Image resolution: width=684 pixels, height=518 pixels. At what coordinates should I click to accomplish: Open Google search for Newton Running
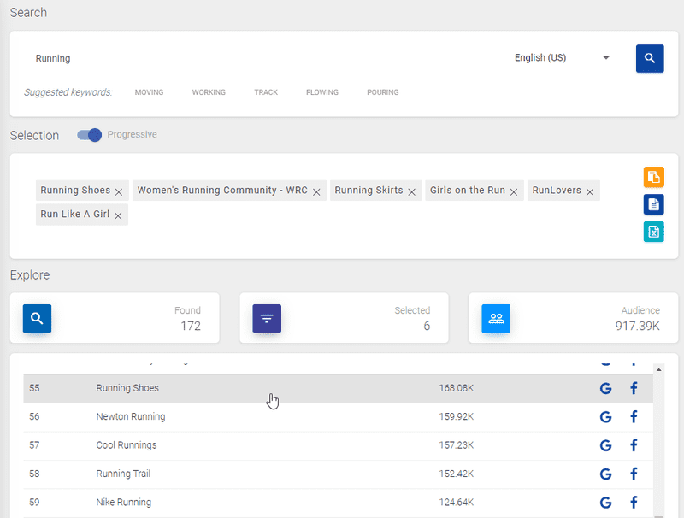click(x=605, y=417)
